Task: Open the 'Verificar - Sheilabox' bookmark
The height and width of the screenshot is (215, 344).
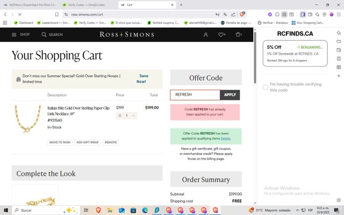Action: pyautogui.click(x=273, y=23)
